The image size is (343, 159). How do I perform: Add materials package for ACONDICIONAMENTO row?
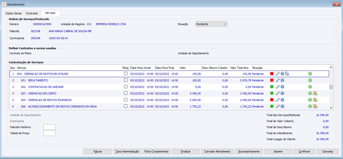pos(315,107)
